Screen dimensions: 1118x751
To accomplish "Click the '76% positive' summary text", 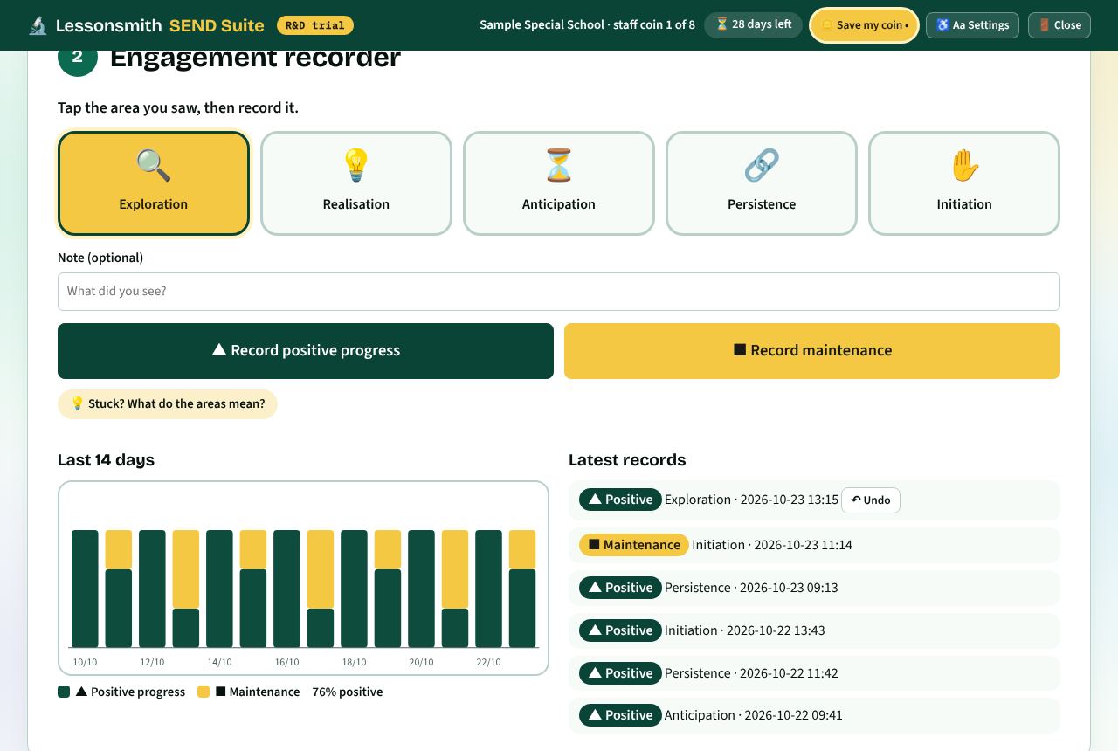I will (x=348, y=692).
